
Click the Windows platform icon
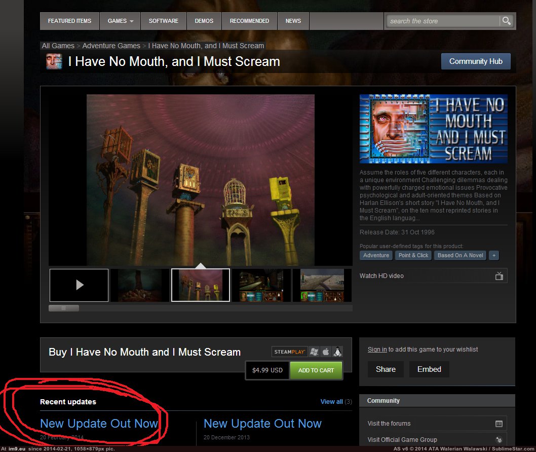[x=314, y=352]
